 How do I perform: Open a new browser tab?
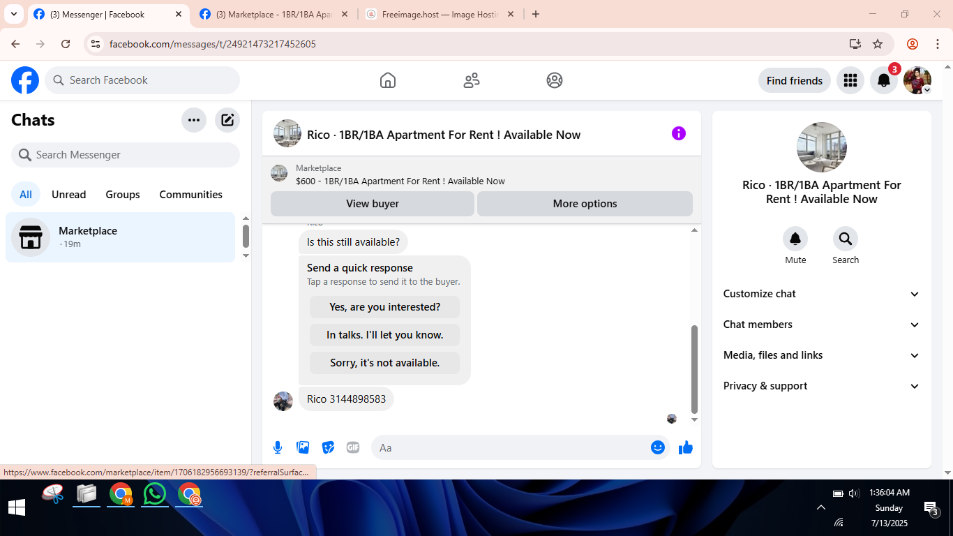[x=536, y=14]
